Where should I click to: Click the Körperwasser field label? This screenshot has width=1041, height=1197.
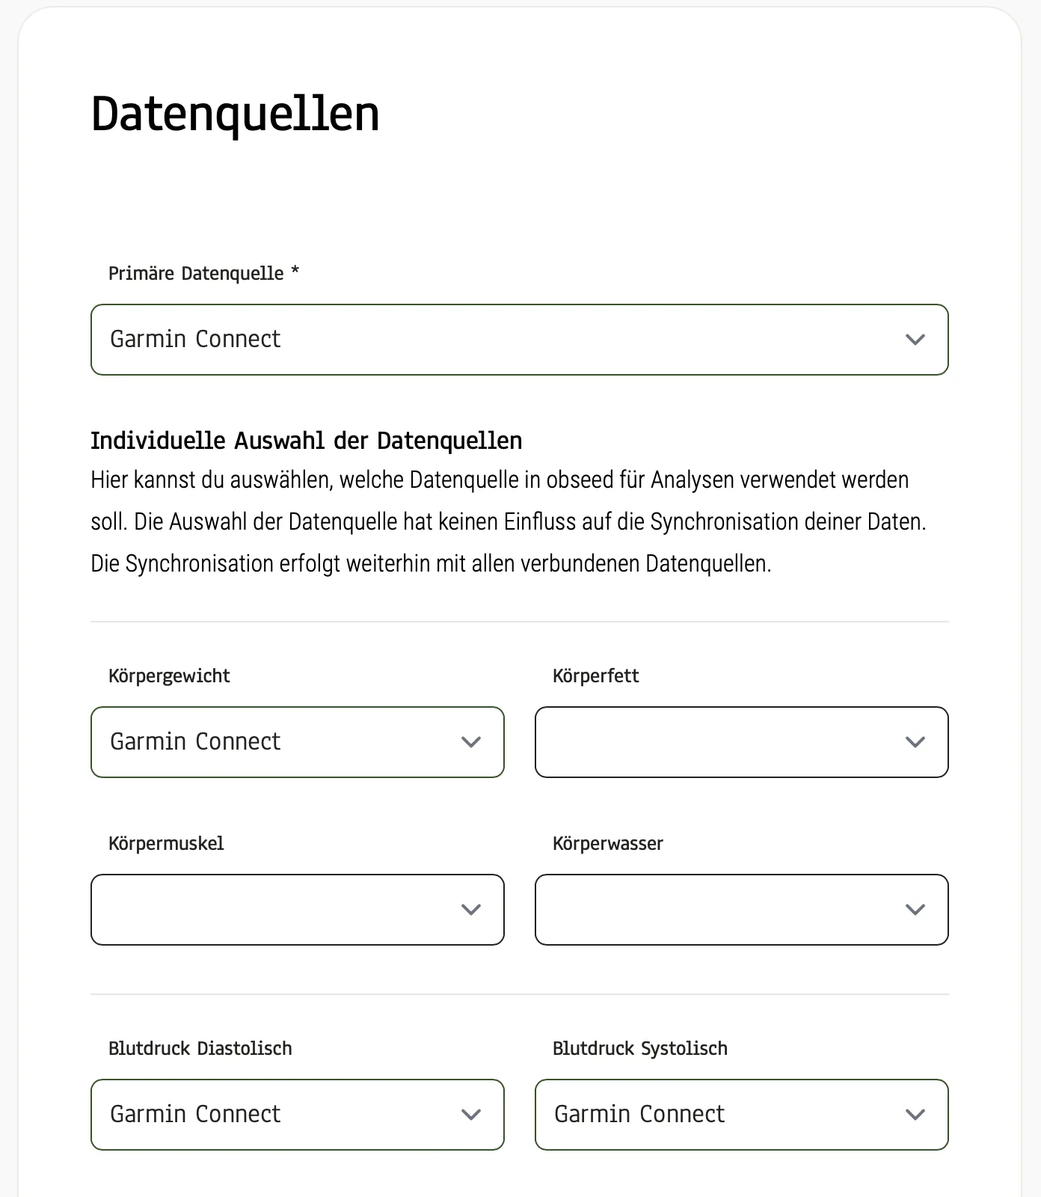(607, 844)
